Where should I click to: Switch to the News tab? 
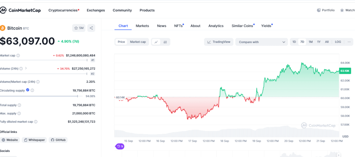point(162,26)
